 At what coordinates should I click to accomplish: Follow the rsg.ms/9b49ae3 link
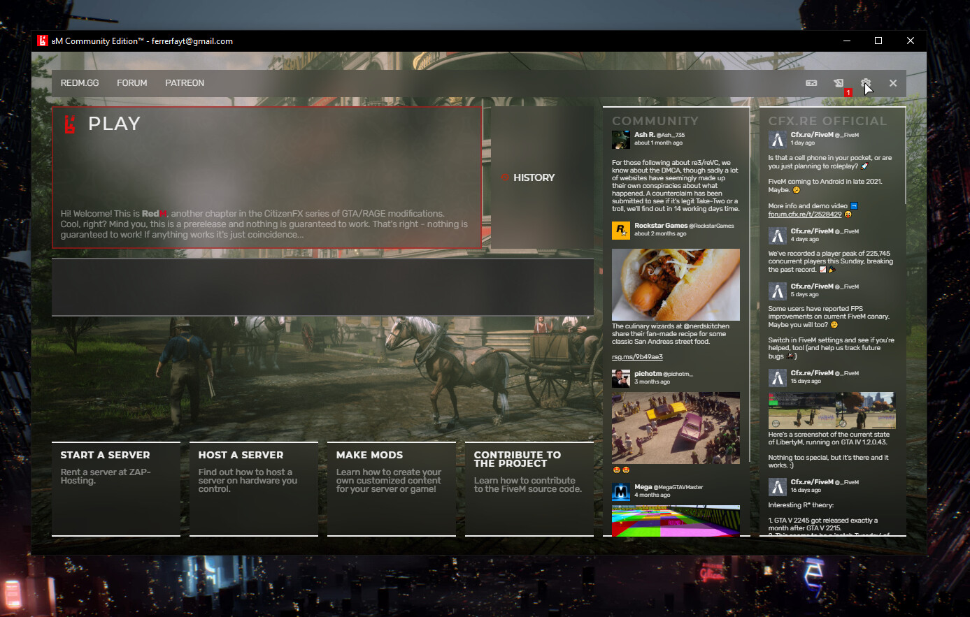(x=637, y=357)
